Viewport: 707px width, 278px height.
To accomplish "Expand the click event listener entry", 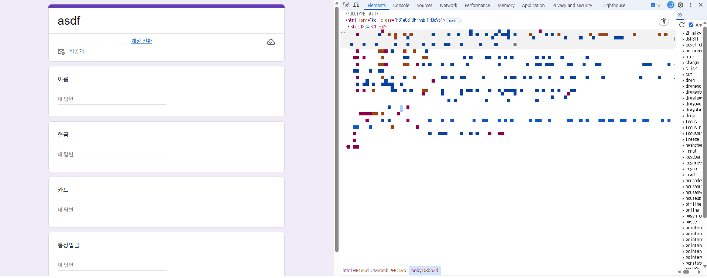I will [683, 69].
